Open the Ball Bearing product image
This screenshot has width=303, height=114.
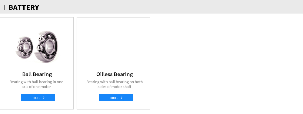(37, 47)
